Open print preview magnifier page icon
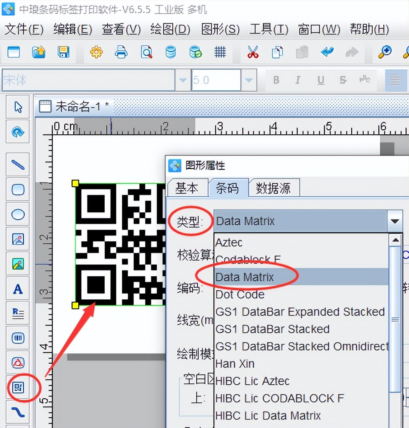Viewport: 409px width, 428px height. click(146, 52)
